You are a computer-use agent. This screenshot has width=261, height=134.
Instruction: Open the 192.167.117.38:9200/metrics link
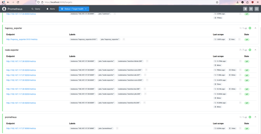click(21, 61)
